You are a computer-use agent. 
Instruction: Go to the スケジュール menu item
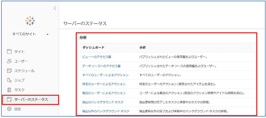point(24,71)
